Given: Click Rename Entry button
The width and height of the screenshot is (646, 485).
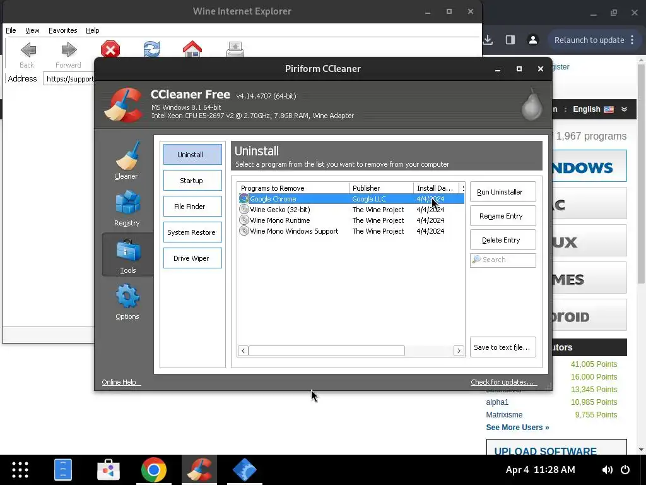Looking at the screenshot, I should tap(503, 216).
